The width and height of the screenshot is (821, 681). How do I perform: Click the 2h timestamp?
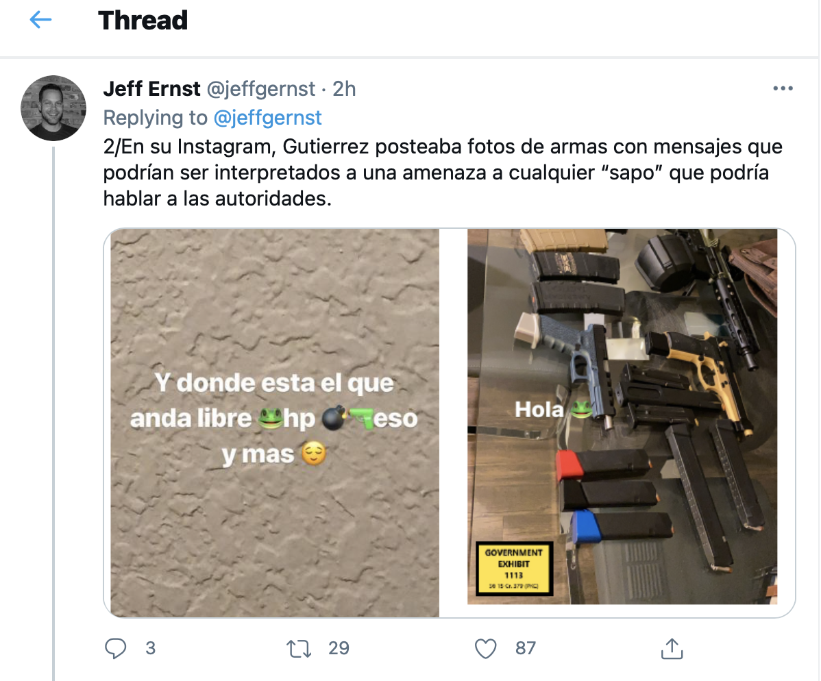344,89
